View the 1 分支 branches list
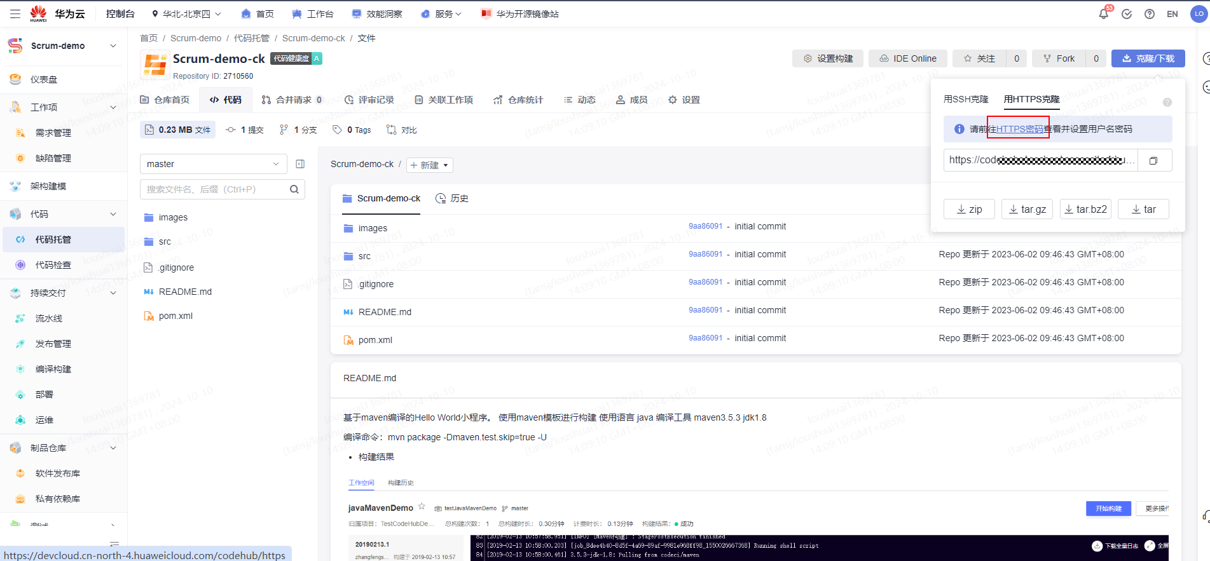This screenshot has width=1210, height=561. click(298, 130)
